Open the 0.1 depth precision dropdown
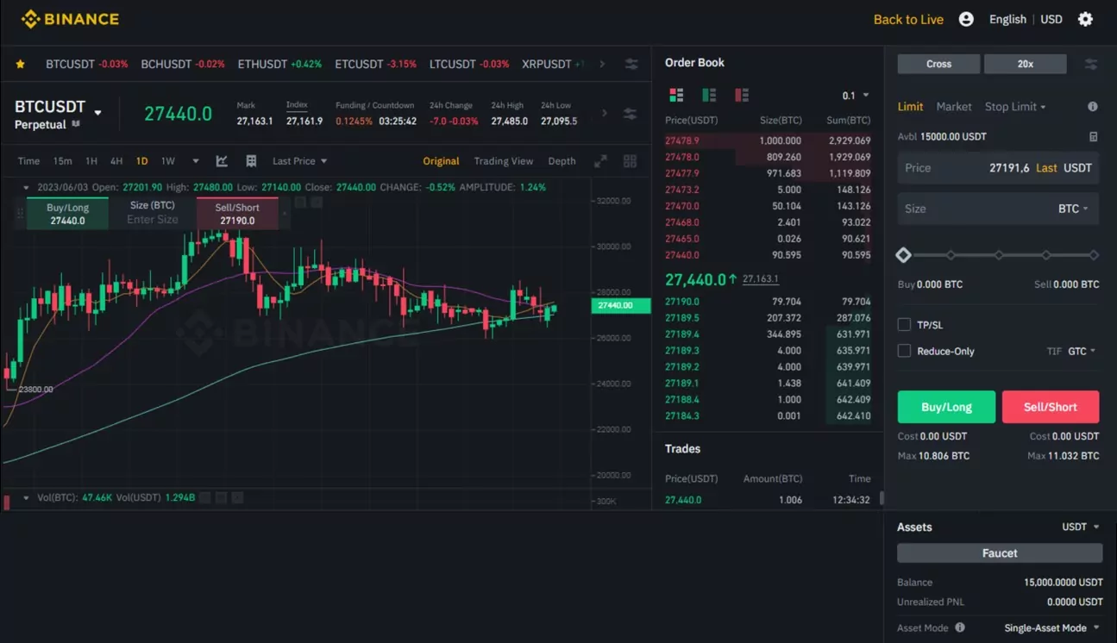Viewport: 1117px width, 643px height. point(856,96)
